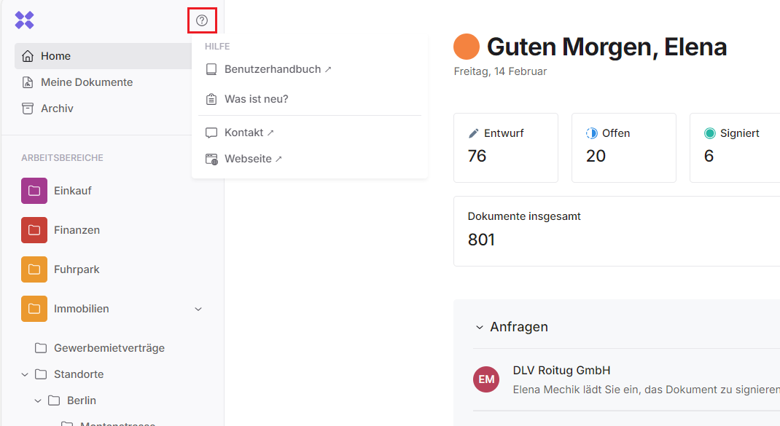Collapse the Anfragen section

tap(479, 328)
